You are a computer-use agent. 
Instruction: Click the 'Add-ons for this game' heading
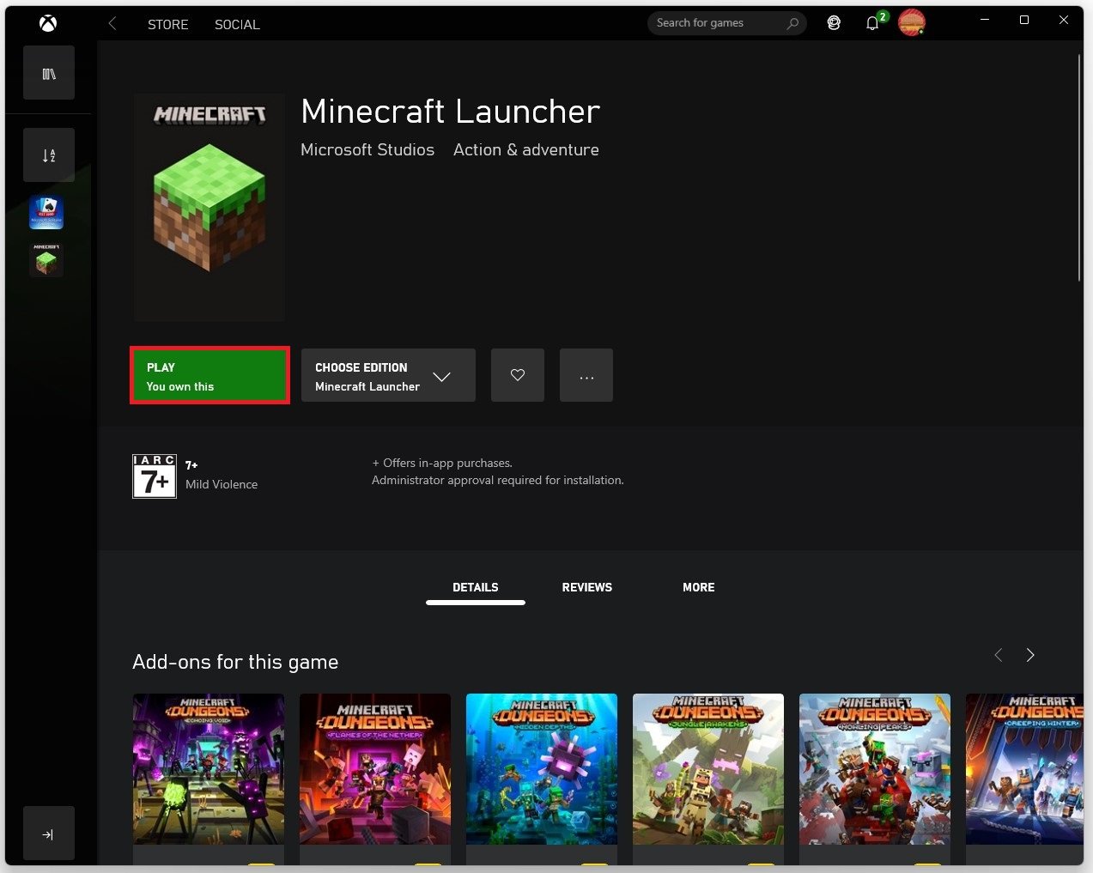click(x=235, y=662)
